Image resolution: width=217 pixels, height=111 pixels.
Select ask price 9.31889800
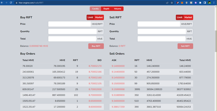118,95
